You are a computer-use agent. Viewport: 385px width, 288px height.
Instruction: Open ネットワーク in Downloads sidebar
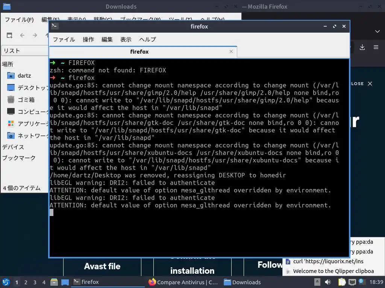point(27,136)
